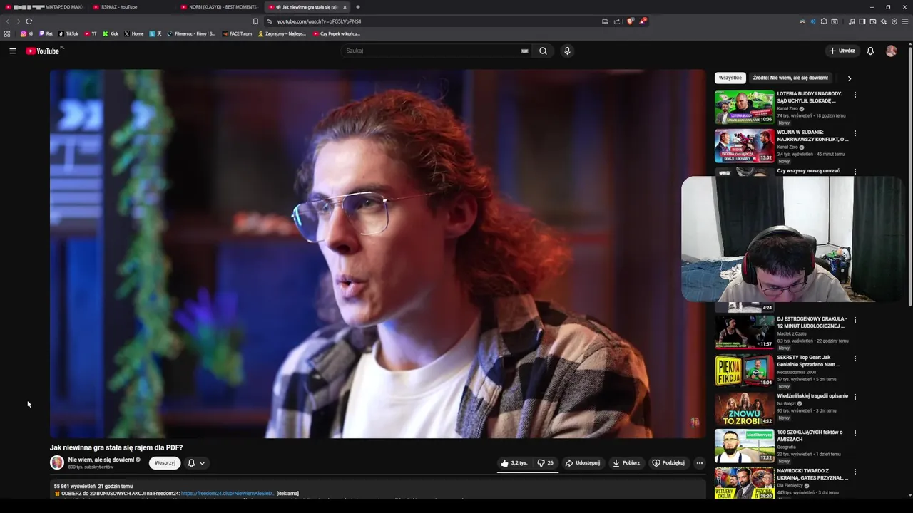The height and width of the screenshot is (513, 913).
Task: Open the LOTERIA BUDDY I NAGRODY thumbnail
Action: click(x=744, y=108)
